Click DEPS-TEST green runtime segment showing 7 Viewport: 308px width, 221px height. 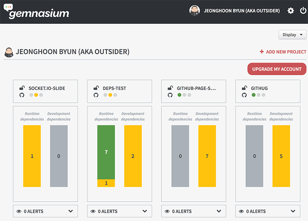point(106,152)
